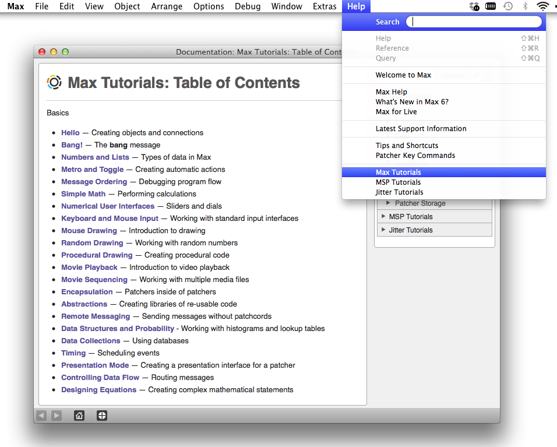
Task: Open the Extras menu
Action: click(x=325, y=6)
